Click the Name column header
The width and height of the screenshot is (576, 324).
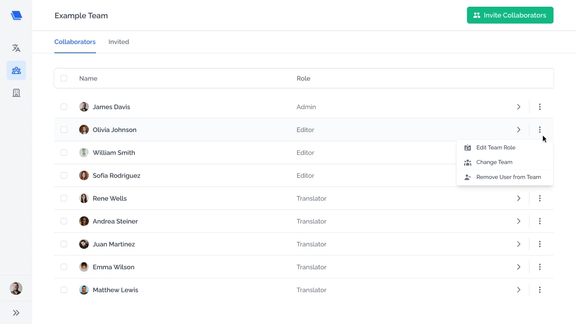point(88,78)
